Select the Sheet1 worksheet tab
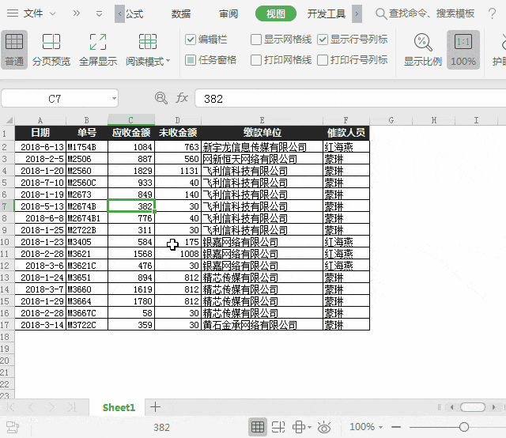The width and height of the screenshot is (506, 438). pyautogui.click(x=119, y=407)
